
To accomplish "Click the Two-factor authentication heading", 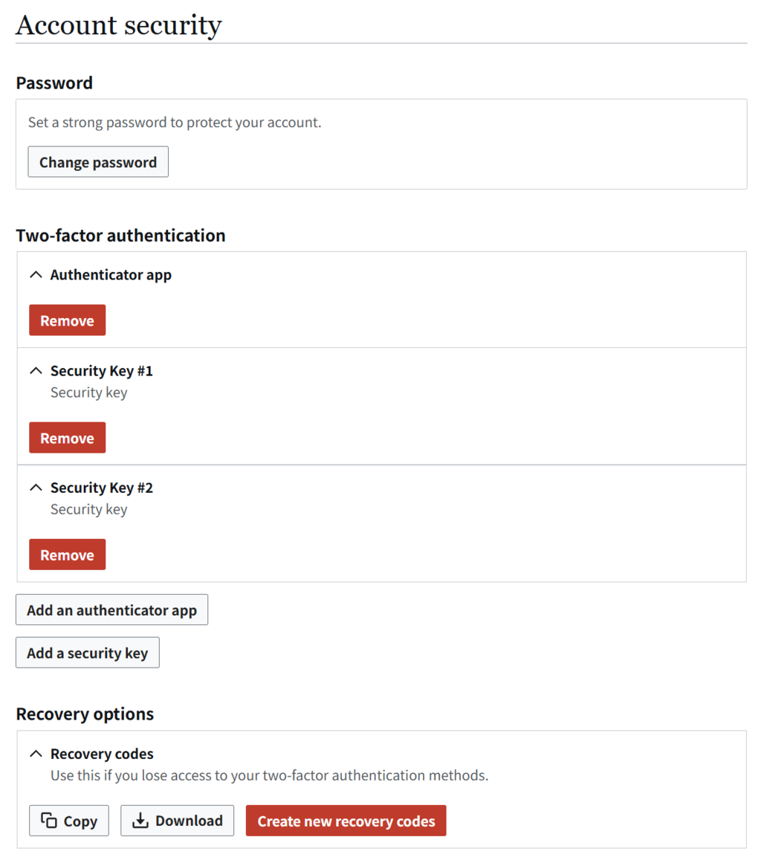I will click(121, 236).
